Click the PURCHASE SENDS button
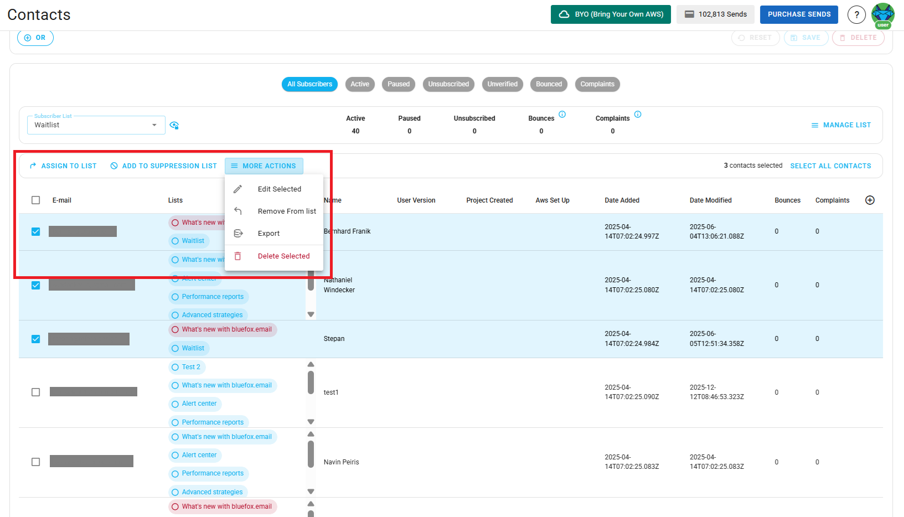This screenshot has width=904, height=517. coord(799,14)
